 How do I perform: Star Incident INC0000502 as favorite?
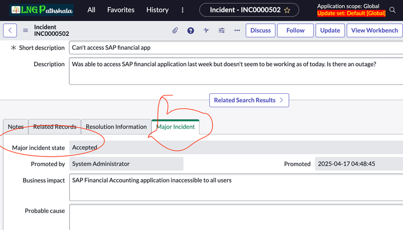pos(287,10)
